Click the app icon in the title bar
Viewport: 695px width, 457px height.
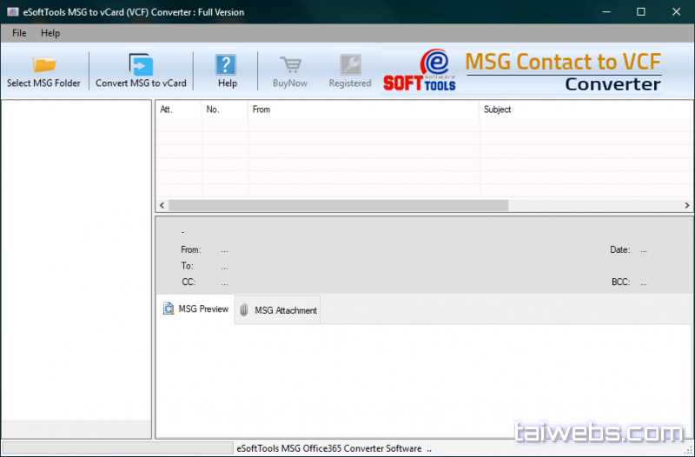pos(12,12)
